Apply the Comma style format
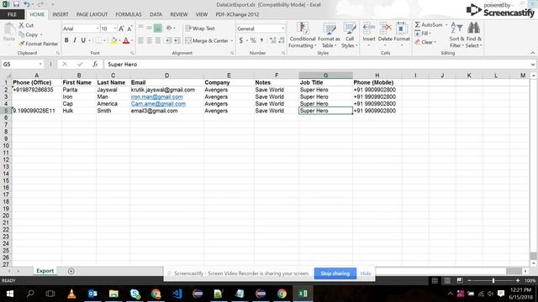538x302 pixels. coord(261,40)
